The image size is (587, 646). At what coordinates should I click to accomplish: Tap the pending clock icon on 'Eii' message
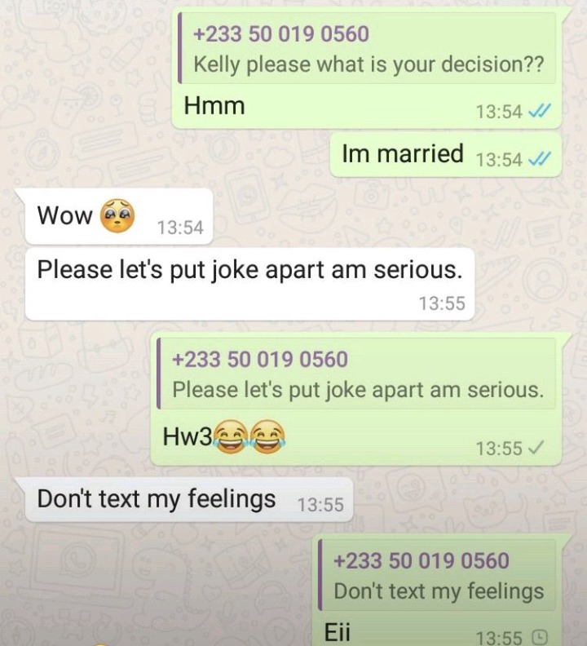[x=541, y=637]
